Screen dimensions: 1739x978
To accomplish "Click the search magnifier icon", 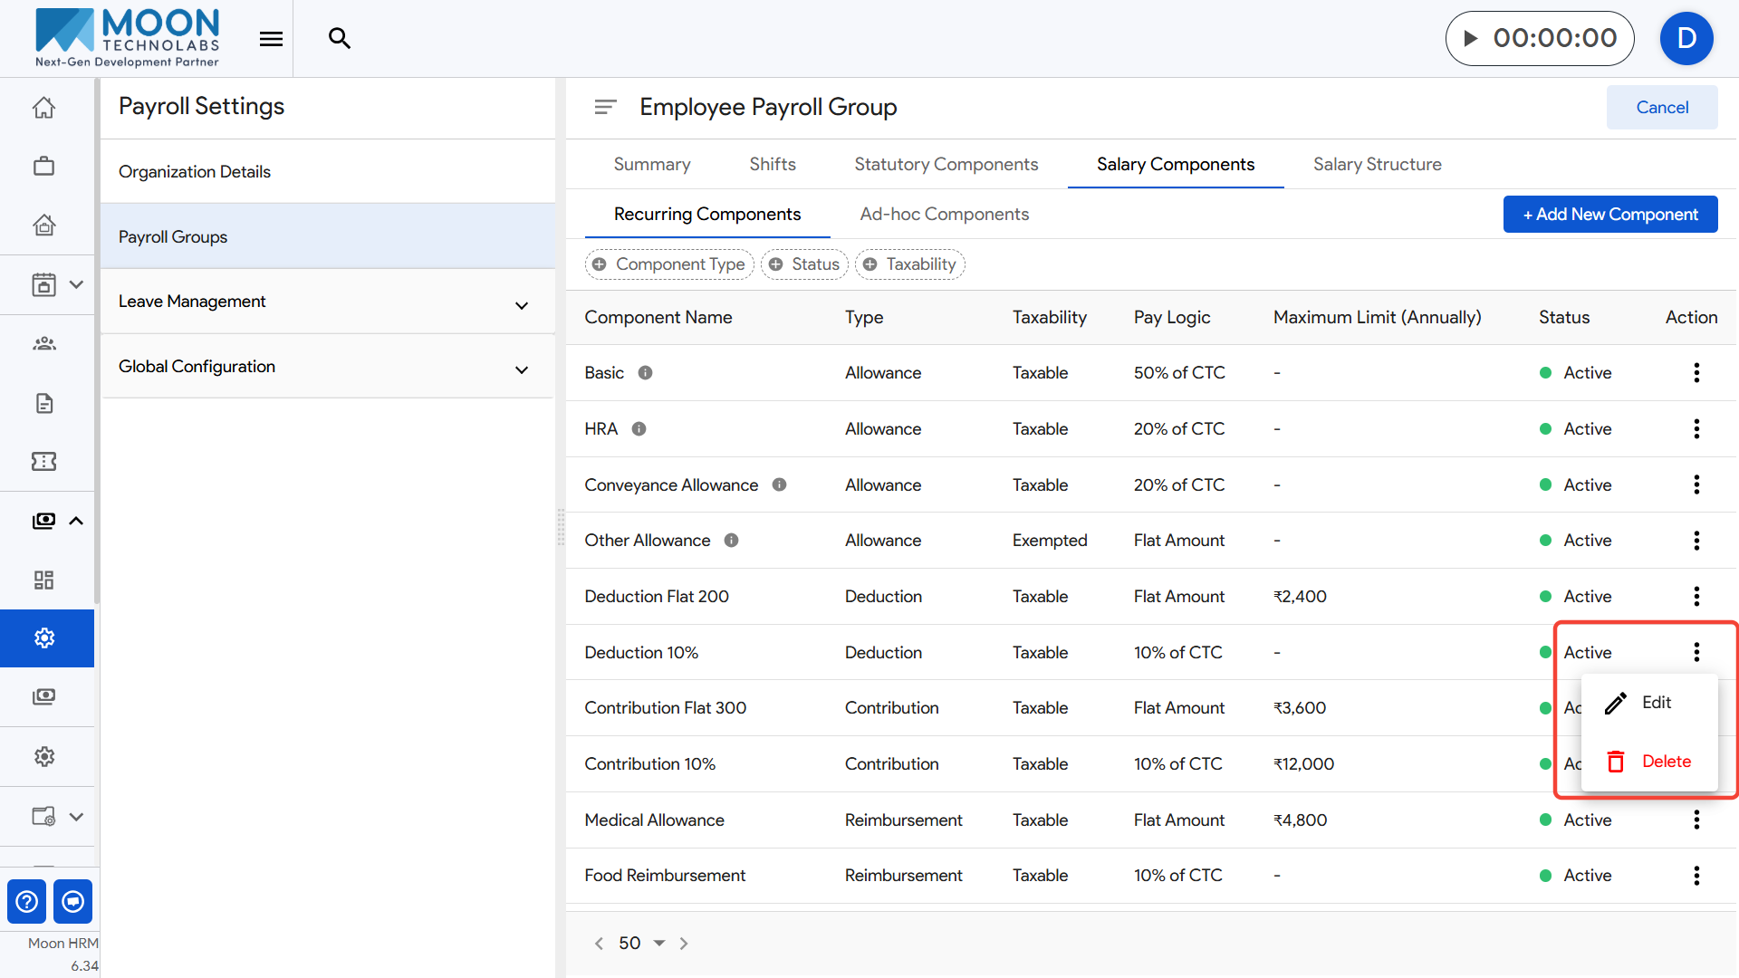I will click(x=340, y=38).
